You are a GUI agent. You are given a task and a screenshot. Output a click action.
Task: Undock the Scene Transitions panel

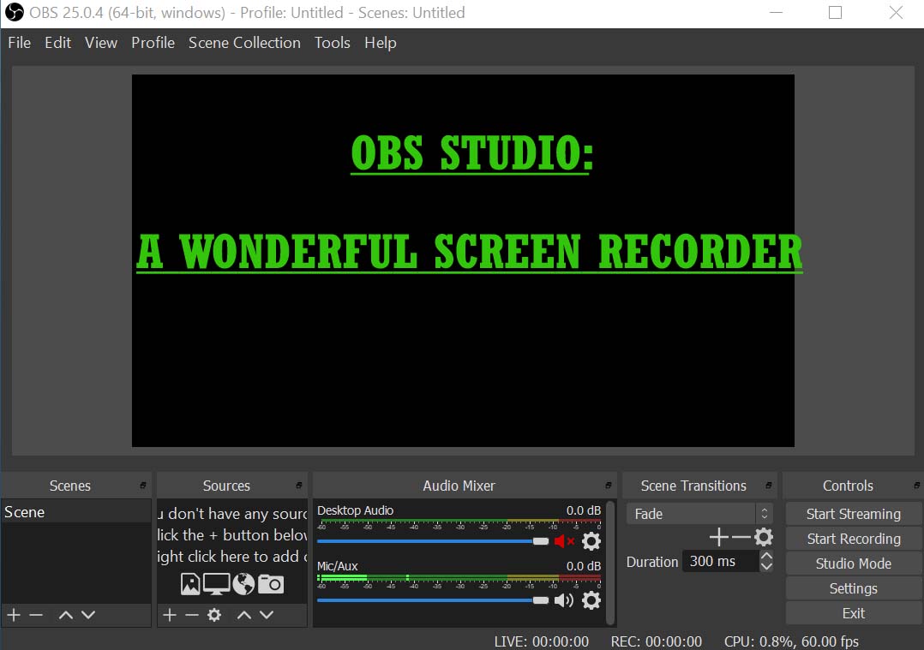(x=768, y=486)
